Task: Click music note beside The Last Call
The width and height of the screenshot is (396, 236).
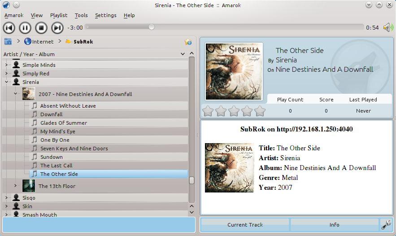Action: [35, 166]
